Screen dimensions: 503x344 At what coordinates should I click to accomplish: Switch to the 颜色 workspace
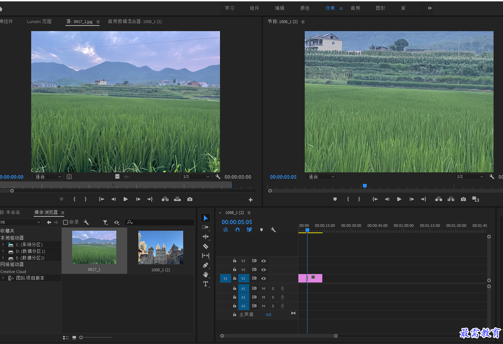pyautogui.click(x=305, y=8)
